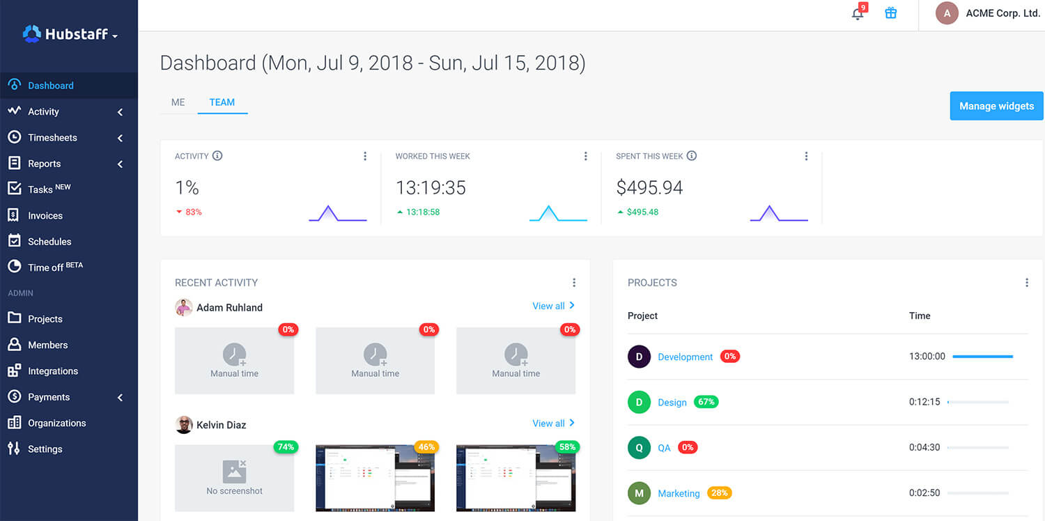This screenshot has width=1045, height=521.
Task: Click the QA time progress bar
Action: point(978,447)
